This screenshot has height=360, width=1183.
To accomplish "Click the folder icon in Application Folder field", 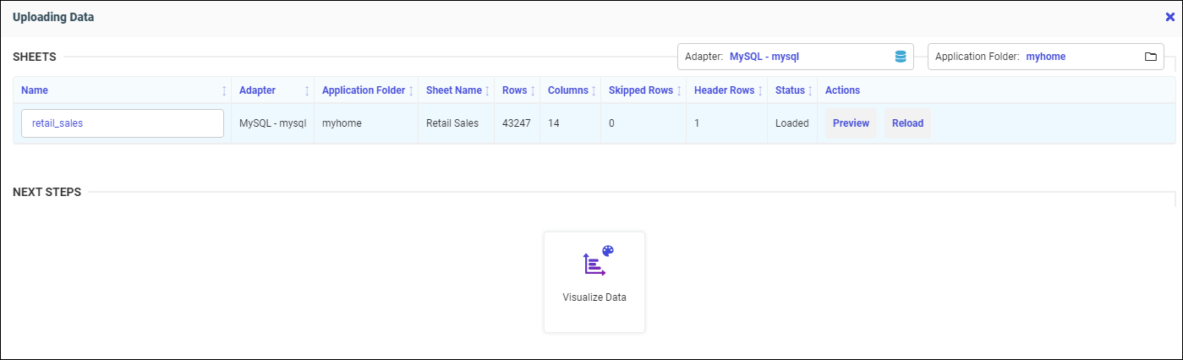I will [x=1150, y=57].
